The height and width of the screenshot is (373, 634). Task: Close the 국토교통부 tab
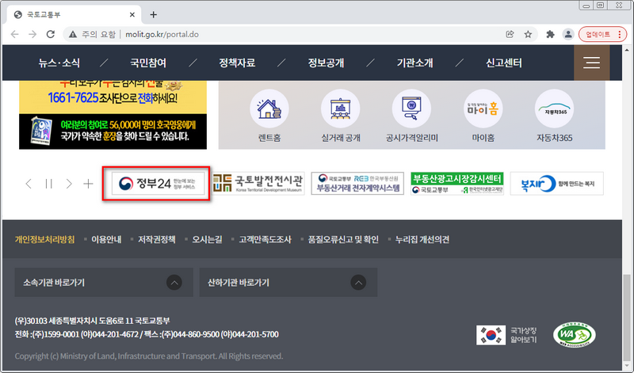(132, 14)
